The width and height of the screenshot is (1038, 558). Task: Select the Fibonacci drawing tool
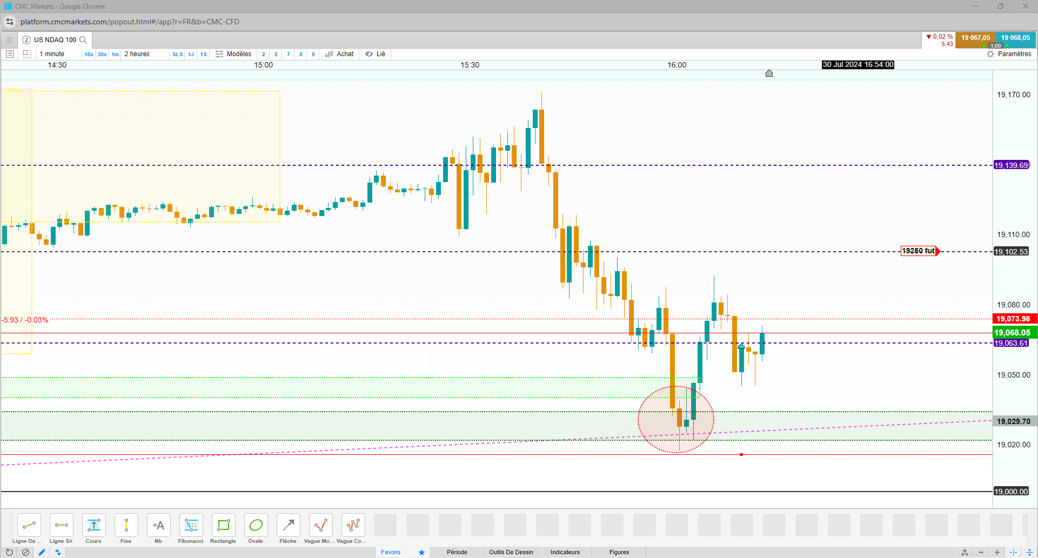coord(191,529)
